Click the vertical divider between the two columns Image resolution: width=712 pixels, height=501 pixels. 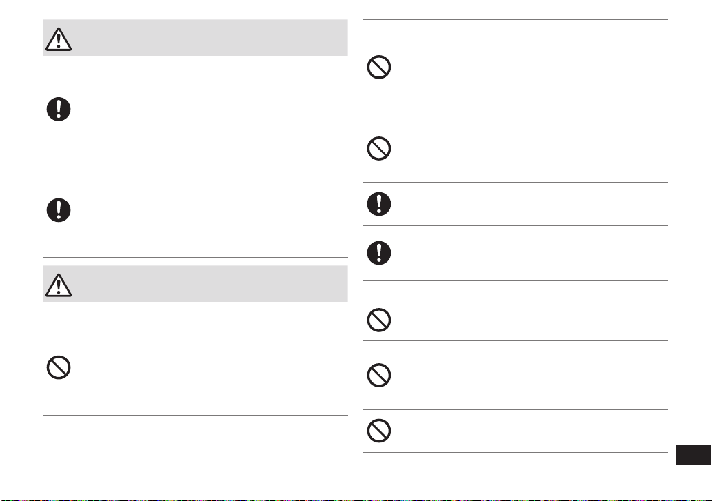(356, 243)
